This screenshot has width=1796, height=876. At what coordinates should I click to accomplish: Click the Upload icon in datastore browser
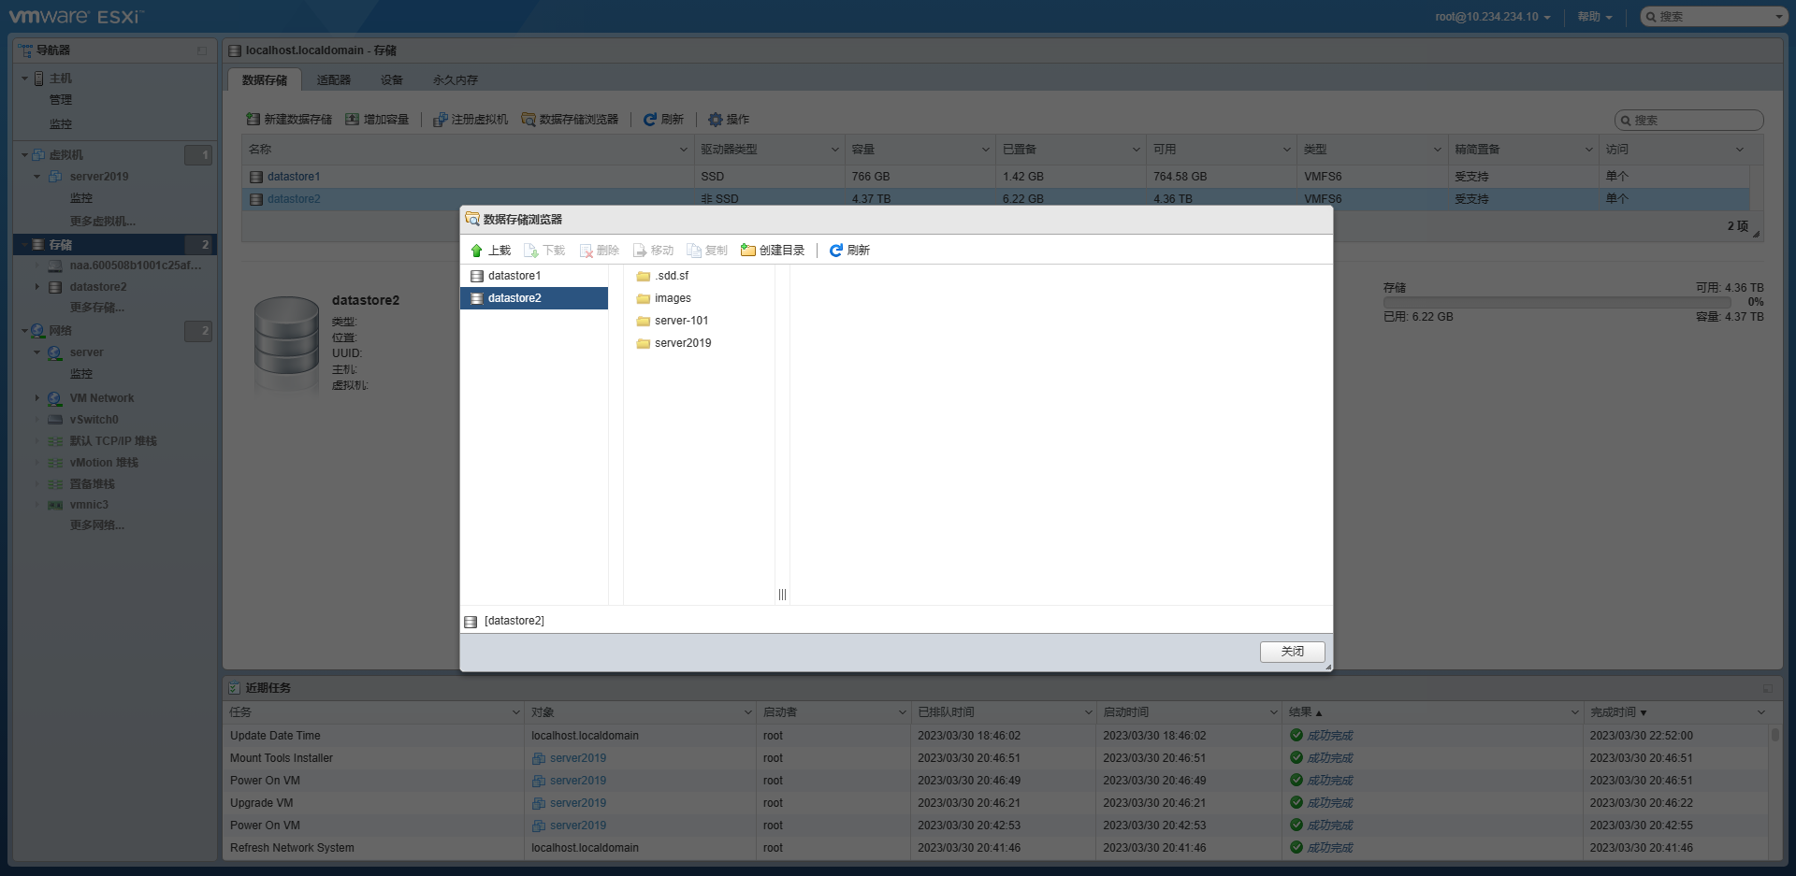[477, 251]
